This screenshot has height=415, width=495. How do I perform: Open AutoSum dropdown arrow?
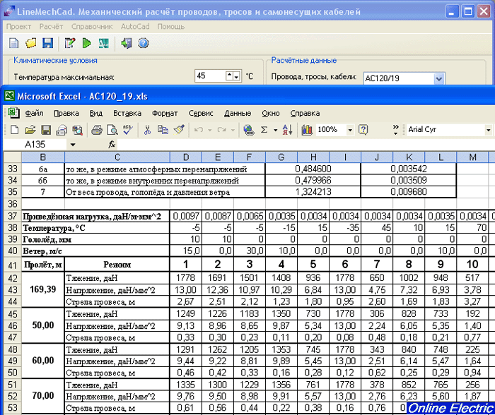click(x=275, y=130)
